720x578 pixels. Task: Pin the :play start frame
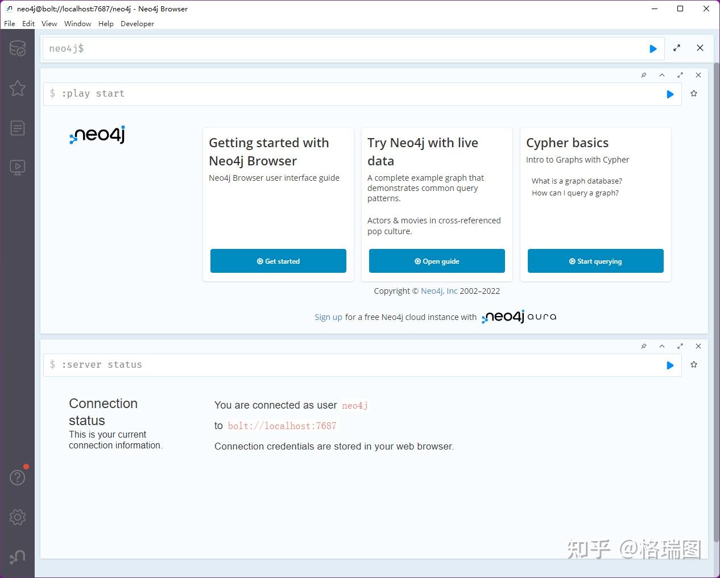[x=644, y=75]
